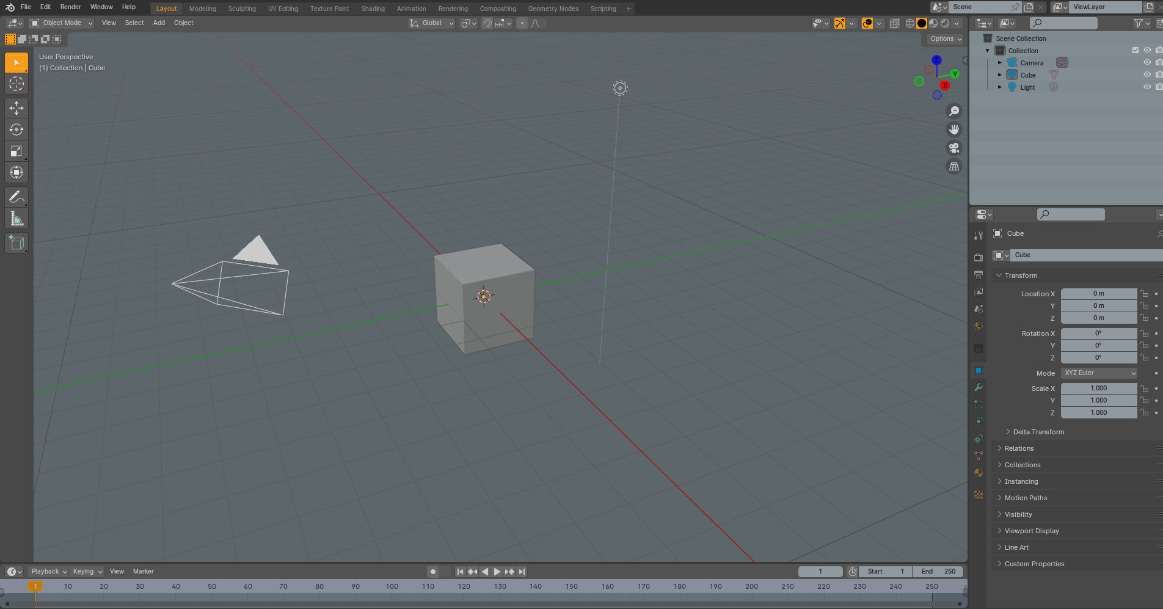This screenshot has width=1163, height=609.
Task: Click the End frame field
Action: click(938, 572)
